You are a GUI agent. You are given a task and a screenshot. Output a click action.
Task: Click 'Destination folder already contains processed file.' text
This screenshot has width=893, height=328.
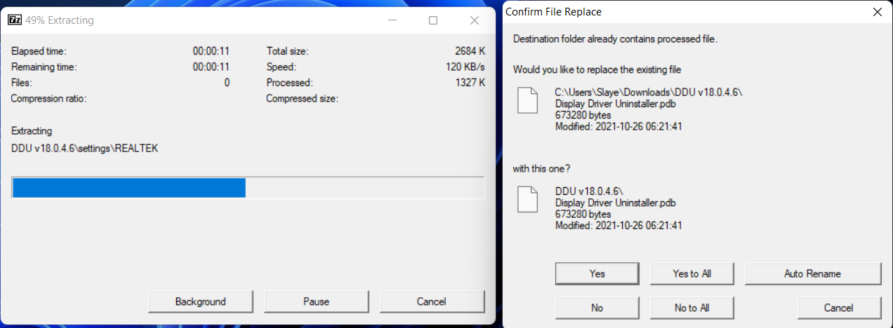point(615,39)
